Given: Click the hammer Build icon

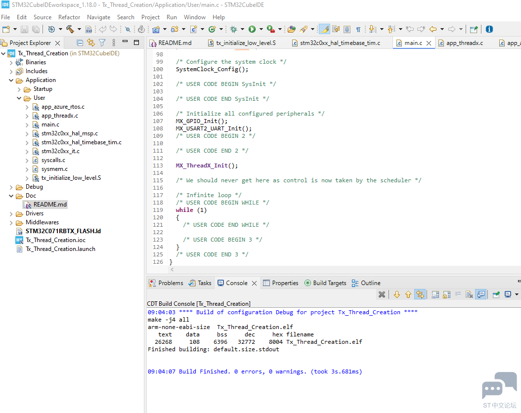Looking at the screenshot, I should tap(70, 29).
